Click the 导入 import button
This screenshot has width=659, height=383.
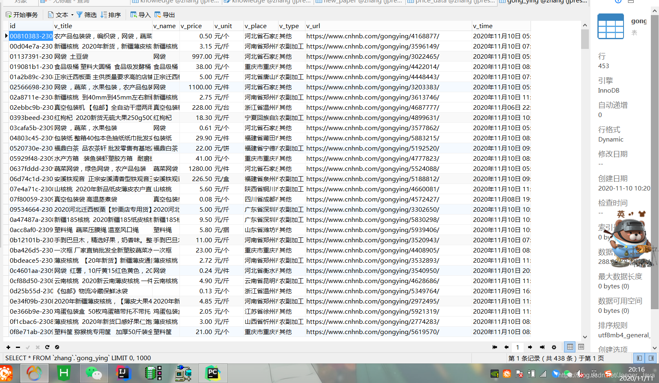(140, 15)
